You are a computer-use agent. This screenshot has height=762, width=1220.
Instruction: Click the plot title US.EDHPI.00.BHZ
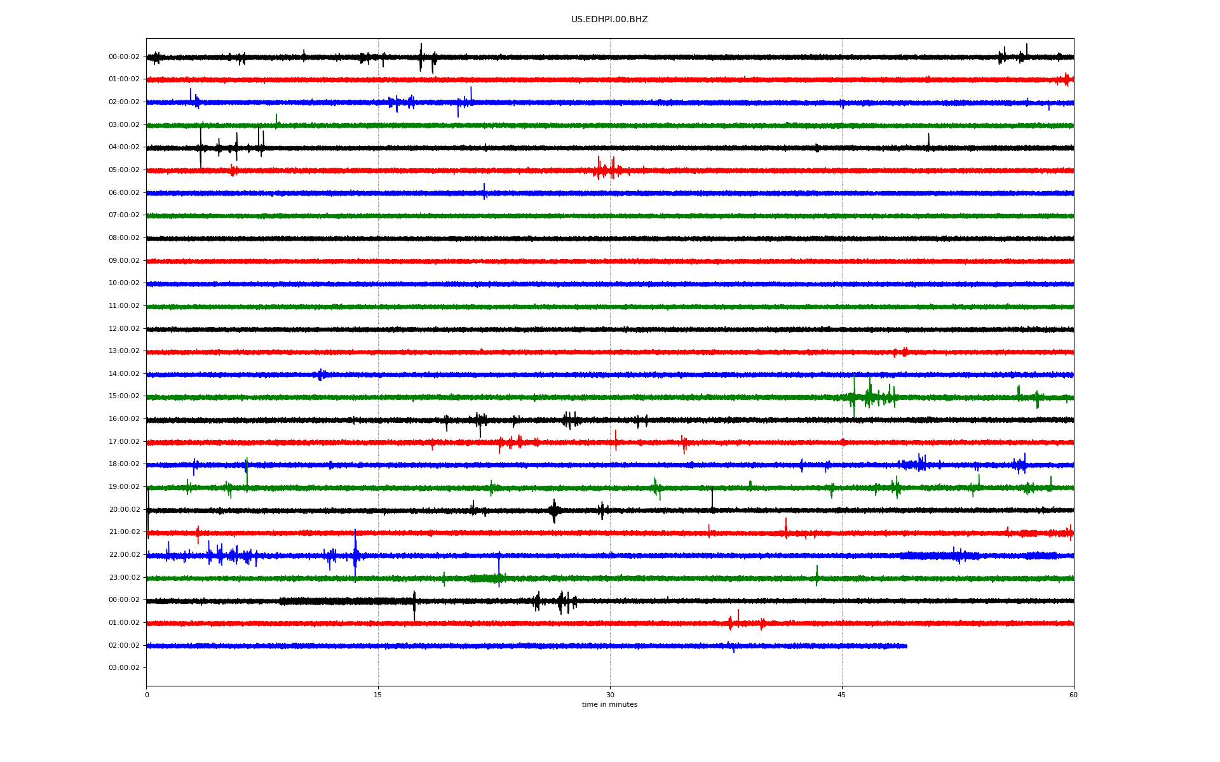[x=609, y=20]
